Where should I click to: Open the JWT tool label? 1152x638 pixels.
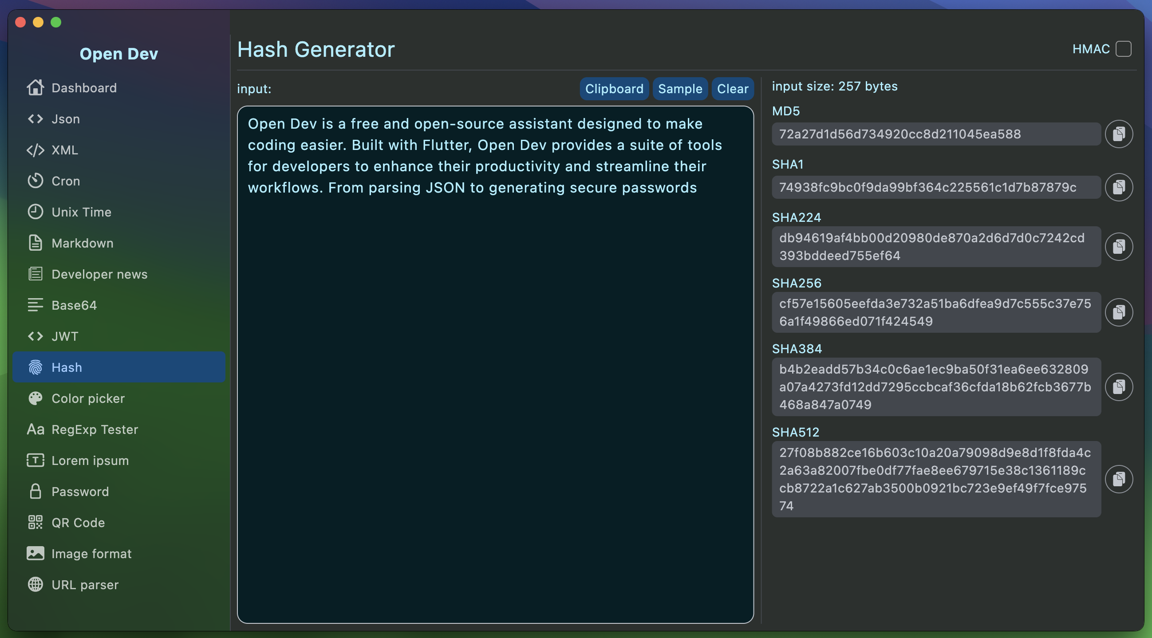[65, 336]
